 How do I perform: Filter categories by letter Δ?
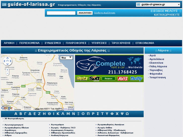tap(30, 114)
